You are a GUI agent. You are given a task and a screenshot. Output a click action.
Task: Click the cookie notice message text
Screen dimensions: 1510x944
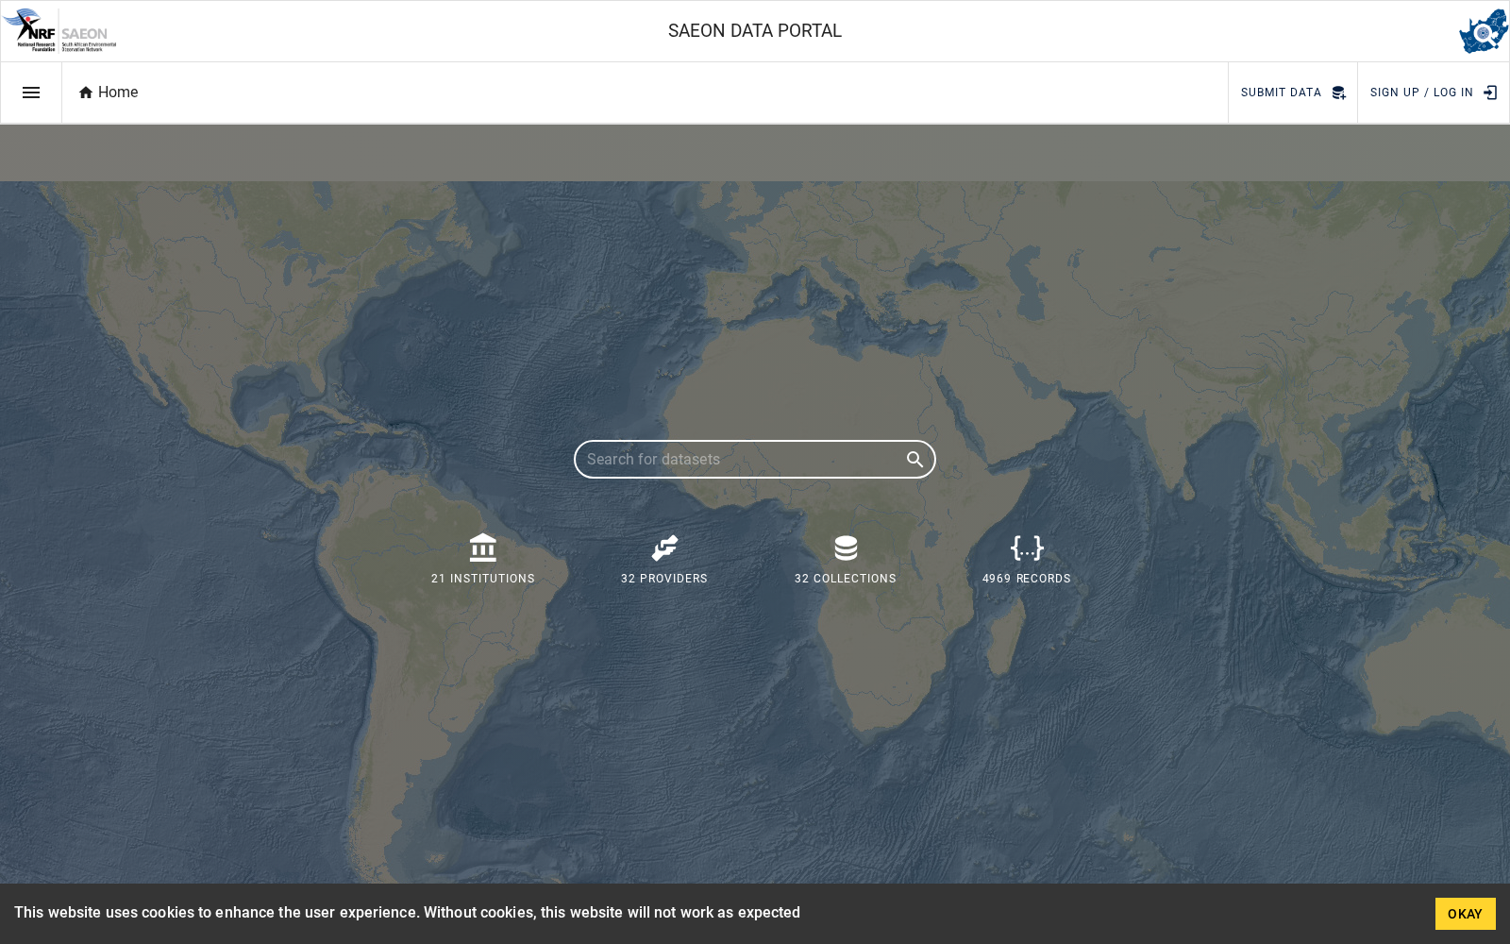point(407,913)
